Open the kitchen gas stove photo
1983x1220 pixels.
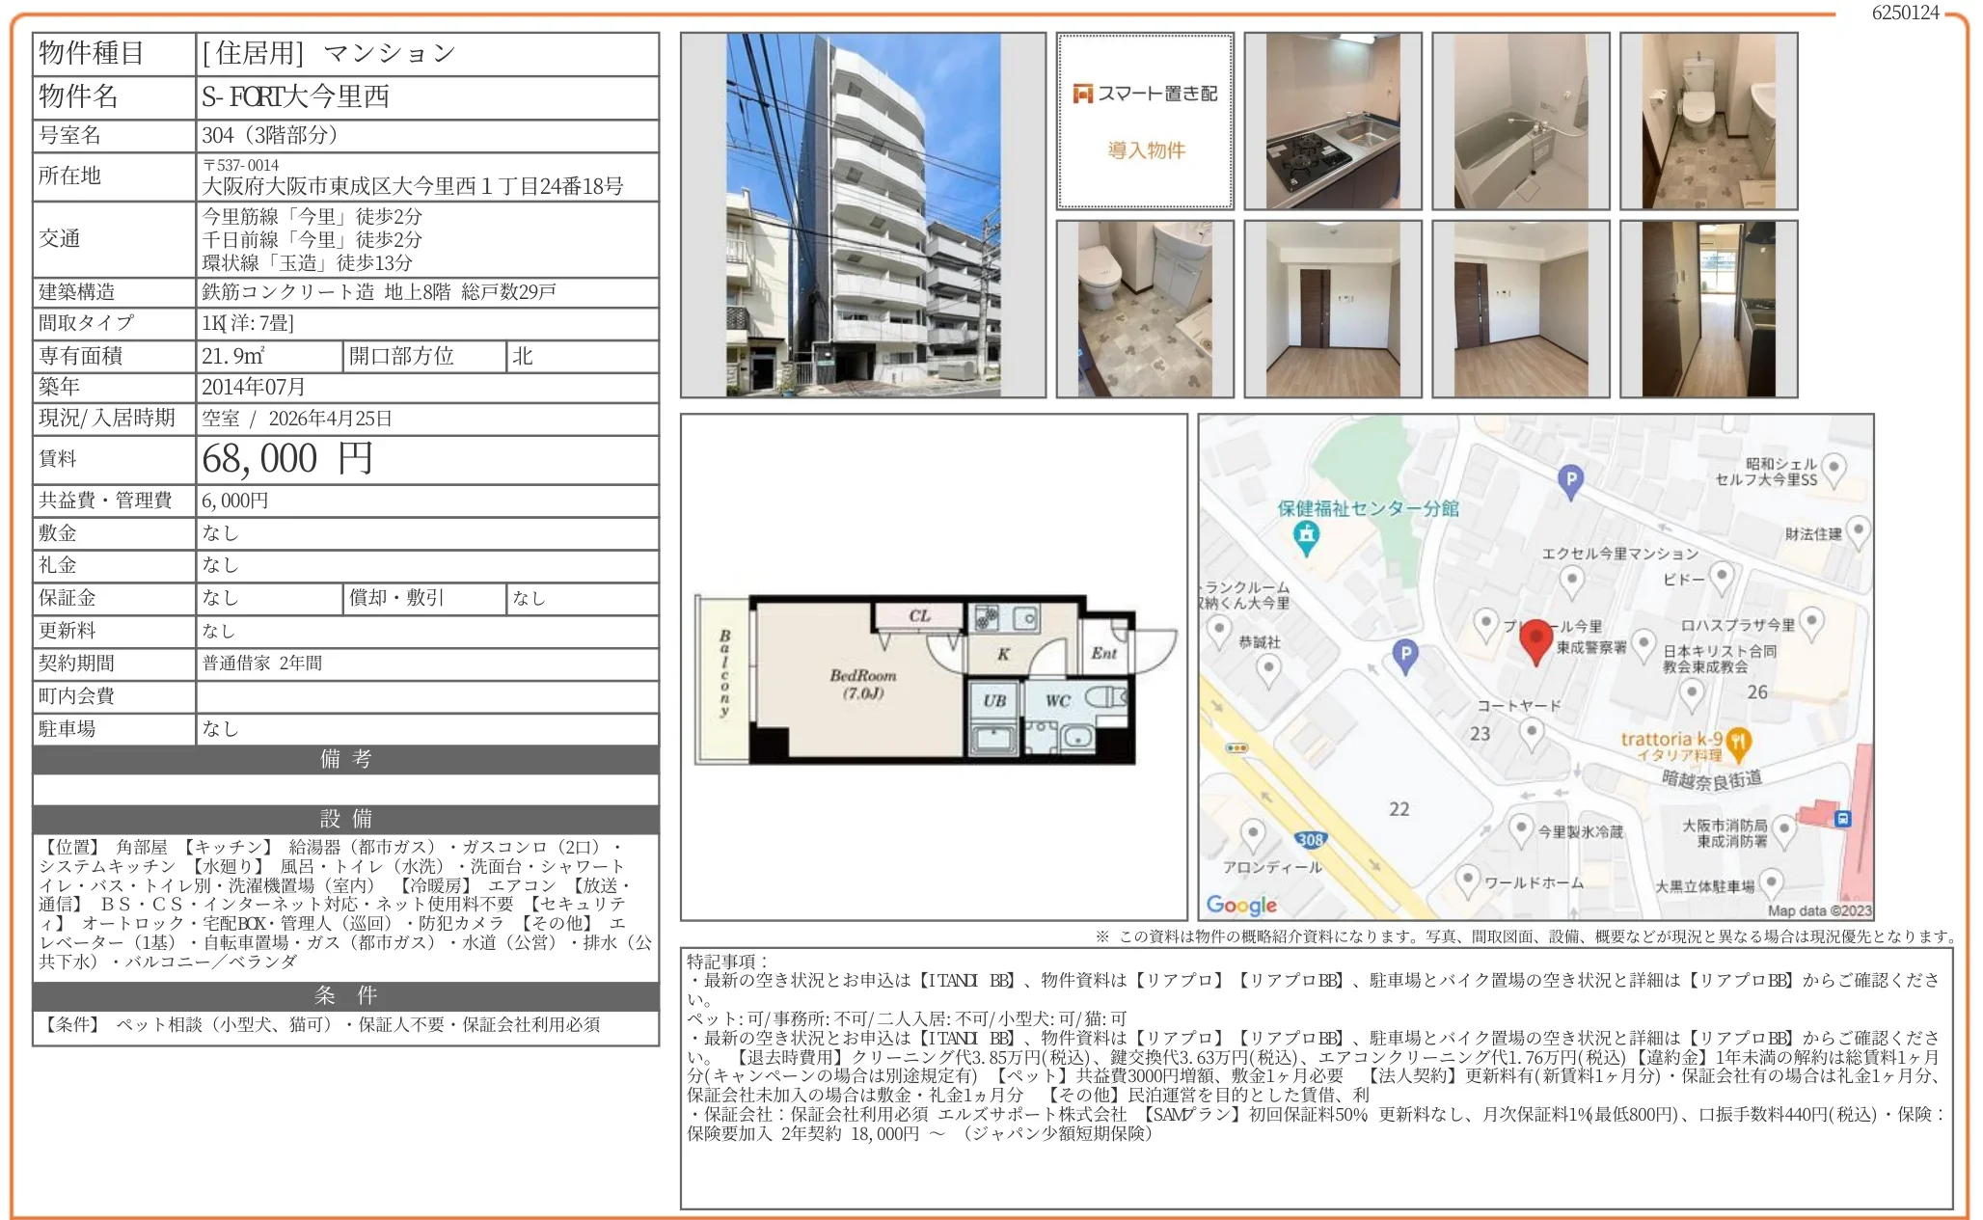(1332, 122)
